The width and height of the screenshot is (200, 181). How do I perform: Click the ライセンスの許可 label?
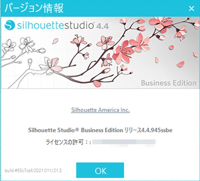point(64,142)
